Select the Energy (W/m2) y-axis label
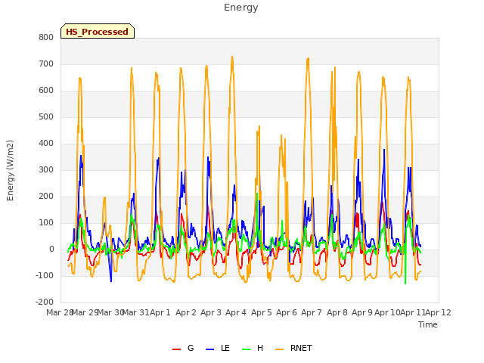This screenshot has height=363, width=484. (x=10, y=170)
